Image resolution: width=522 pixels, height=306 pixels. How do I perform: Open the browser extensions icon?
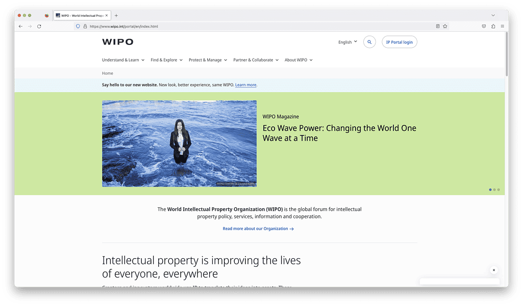click(x=493, y=26)
